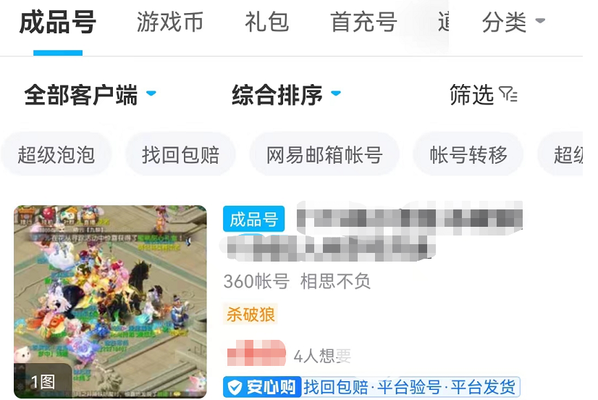Toggle the 超级泡泡 filter chip
Image resolution: width=598 pixels, height=400 pixels.
coord(56,154)
